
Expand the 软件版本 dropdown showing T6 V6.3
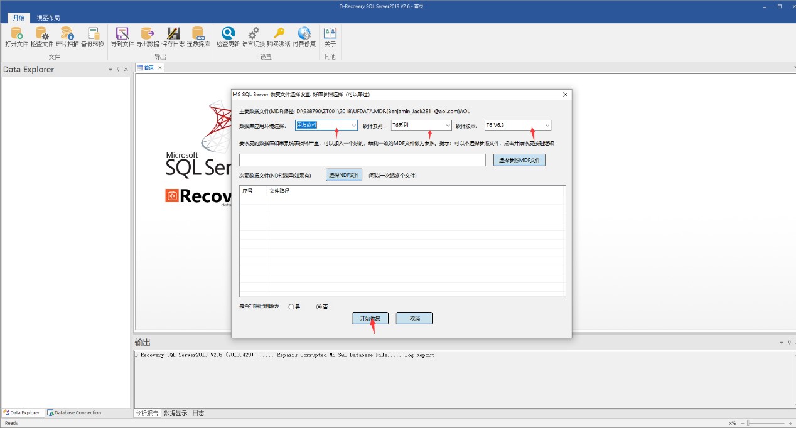[547, 126]
